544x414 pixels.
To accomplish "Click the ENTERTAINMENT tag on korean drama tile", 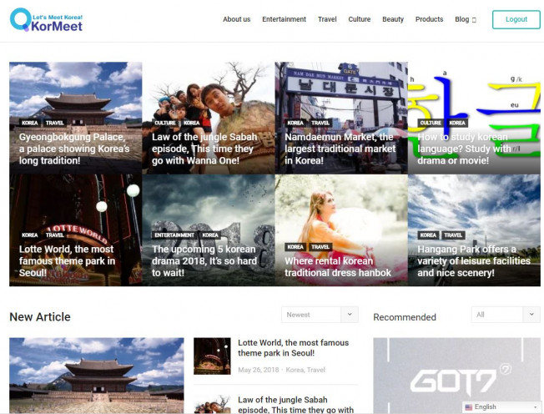I will point(174,235).
